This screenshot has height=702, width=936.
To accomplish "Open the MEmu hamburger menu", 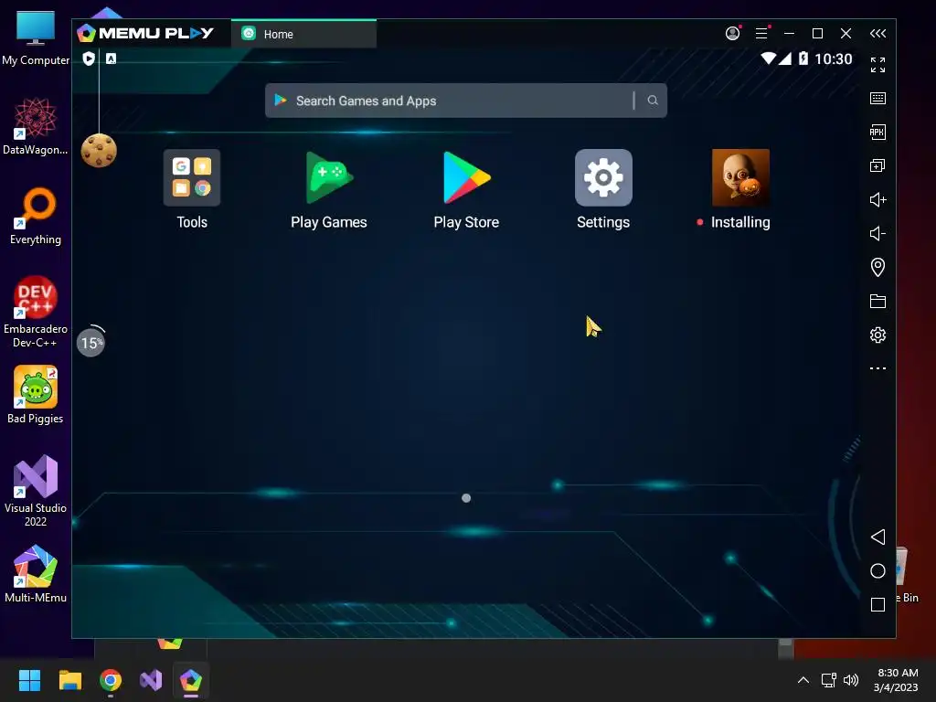I will pos(761,34).
